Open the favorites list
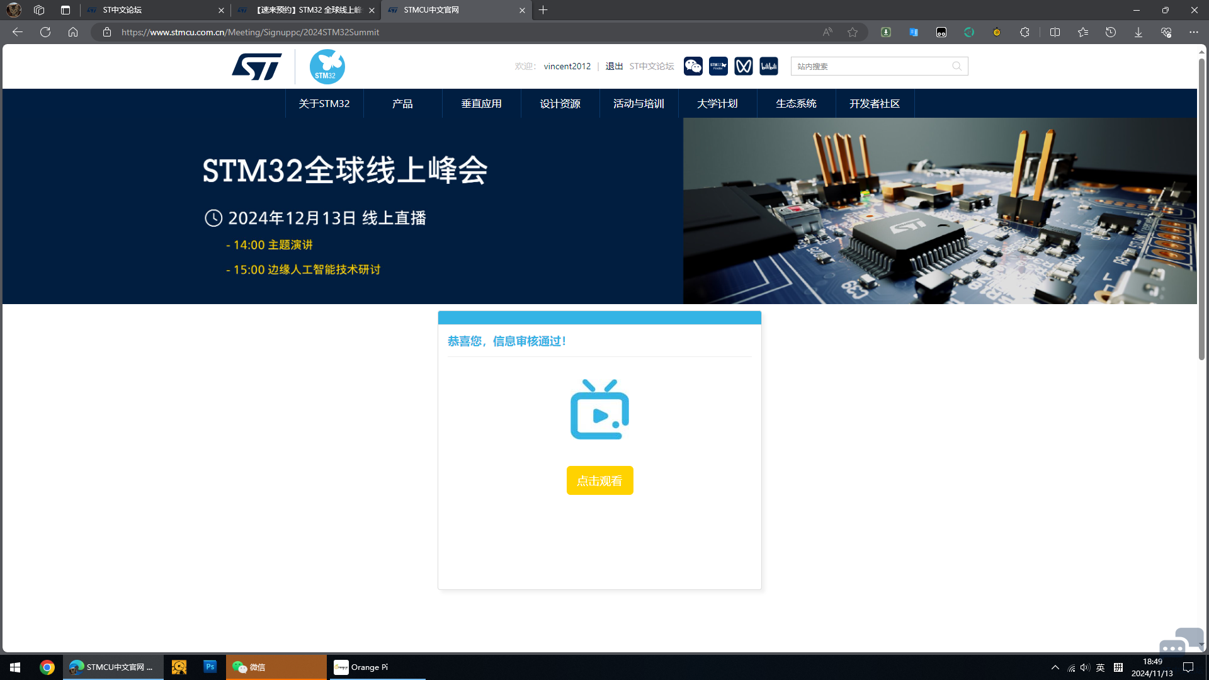The height and width of the screenshot is (680, 1209). 1083,32
